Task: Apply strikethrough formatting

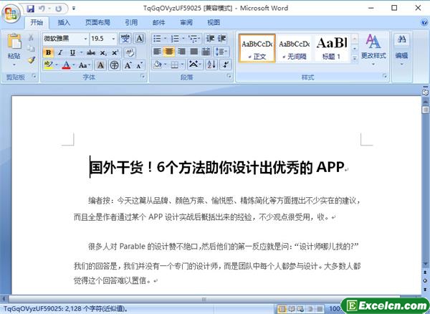Action: 91,52
